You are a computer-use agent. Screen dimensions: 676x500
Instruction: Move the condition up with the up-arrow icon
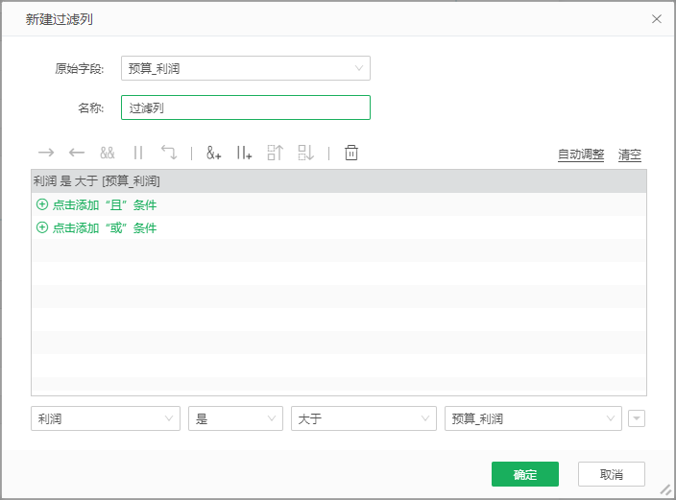(x=275, y=153)
